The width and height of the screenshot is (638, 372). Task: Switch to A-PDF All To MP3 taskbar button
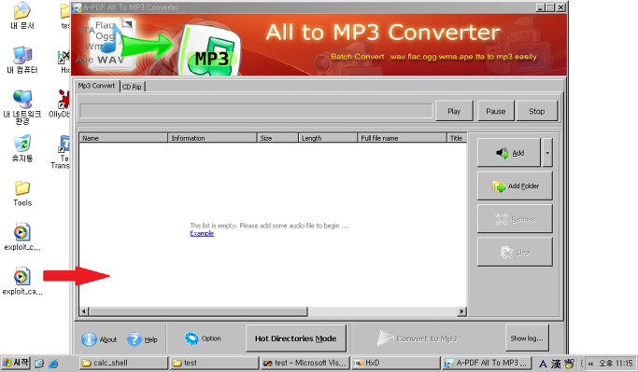tap(487, 363)
